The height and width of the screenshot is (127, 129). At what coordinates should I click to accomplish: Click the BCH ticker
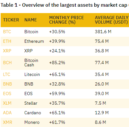click(x=7, y=63)
